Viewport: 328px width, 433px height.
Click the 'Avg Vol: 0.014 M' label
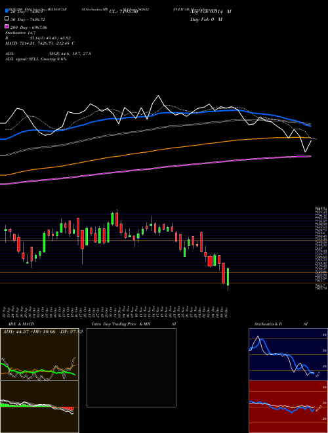(x=211, y=12)
